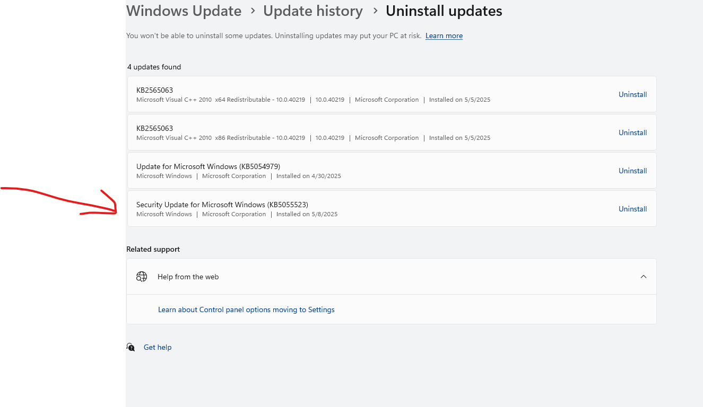Click the x86 Redistributable description text
703x407 pixels.
pos(221,138)
